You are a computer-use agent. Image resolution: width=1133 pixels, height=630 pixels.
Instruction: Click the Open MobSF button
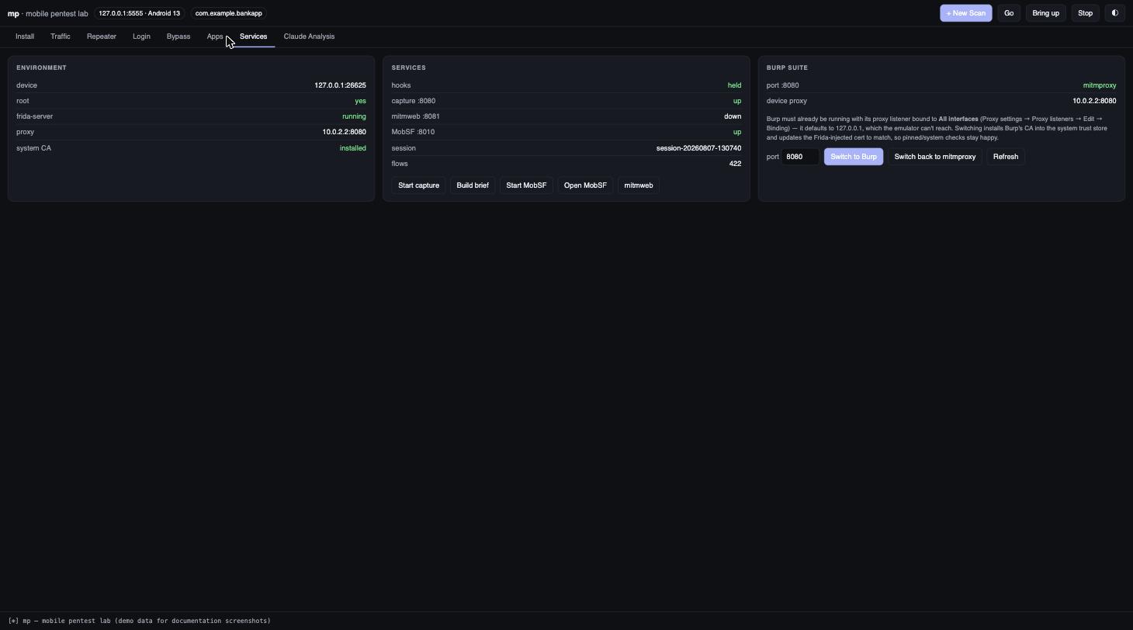585,185
